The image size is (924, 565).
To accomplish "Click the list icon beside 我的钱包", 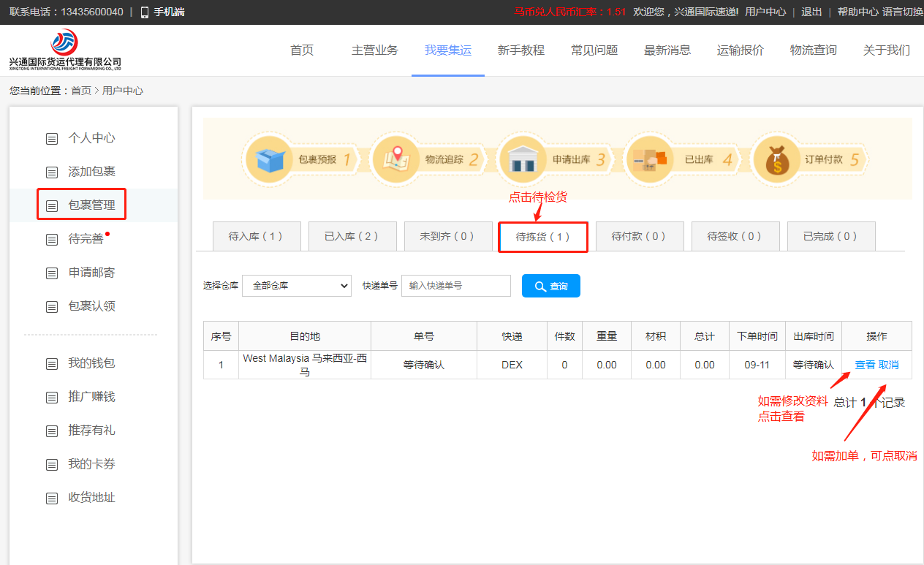I will [x=52, y=364].
